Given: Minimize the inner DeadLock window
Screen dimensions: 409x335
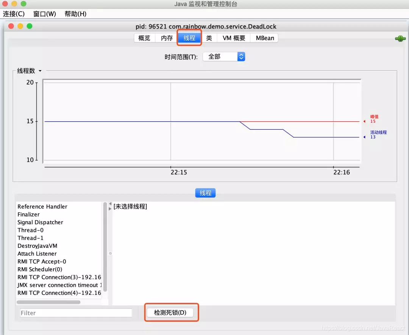Looking at the screenshot, I should pos(20,26).
